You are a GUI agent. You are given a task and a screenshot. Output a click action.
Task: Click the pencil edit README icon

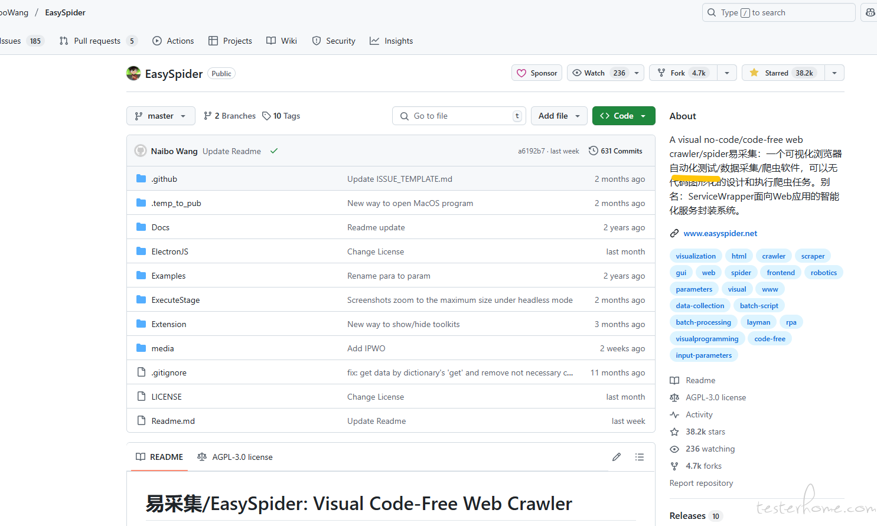617,457
